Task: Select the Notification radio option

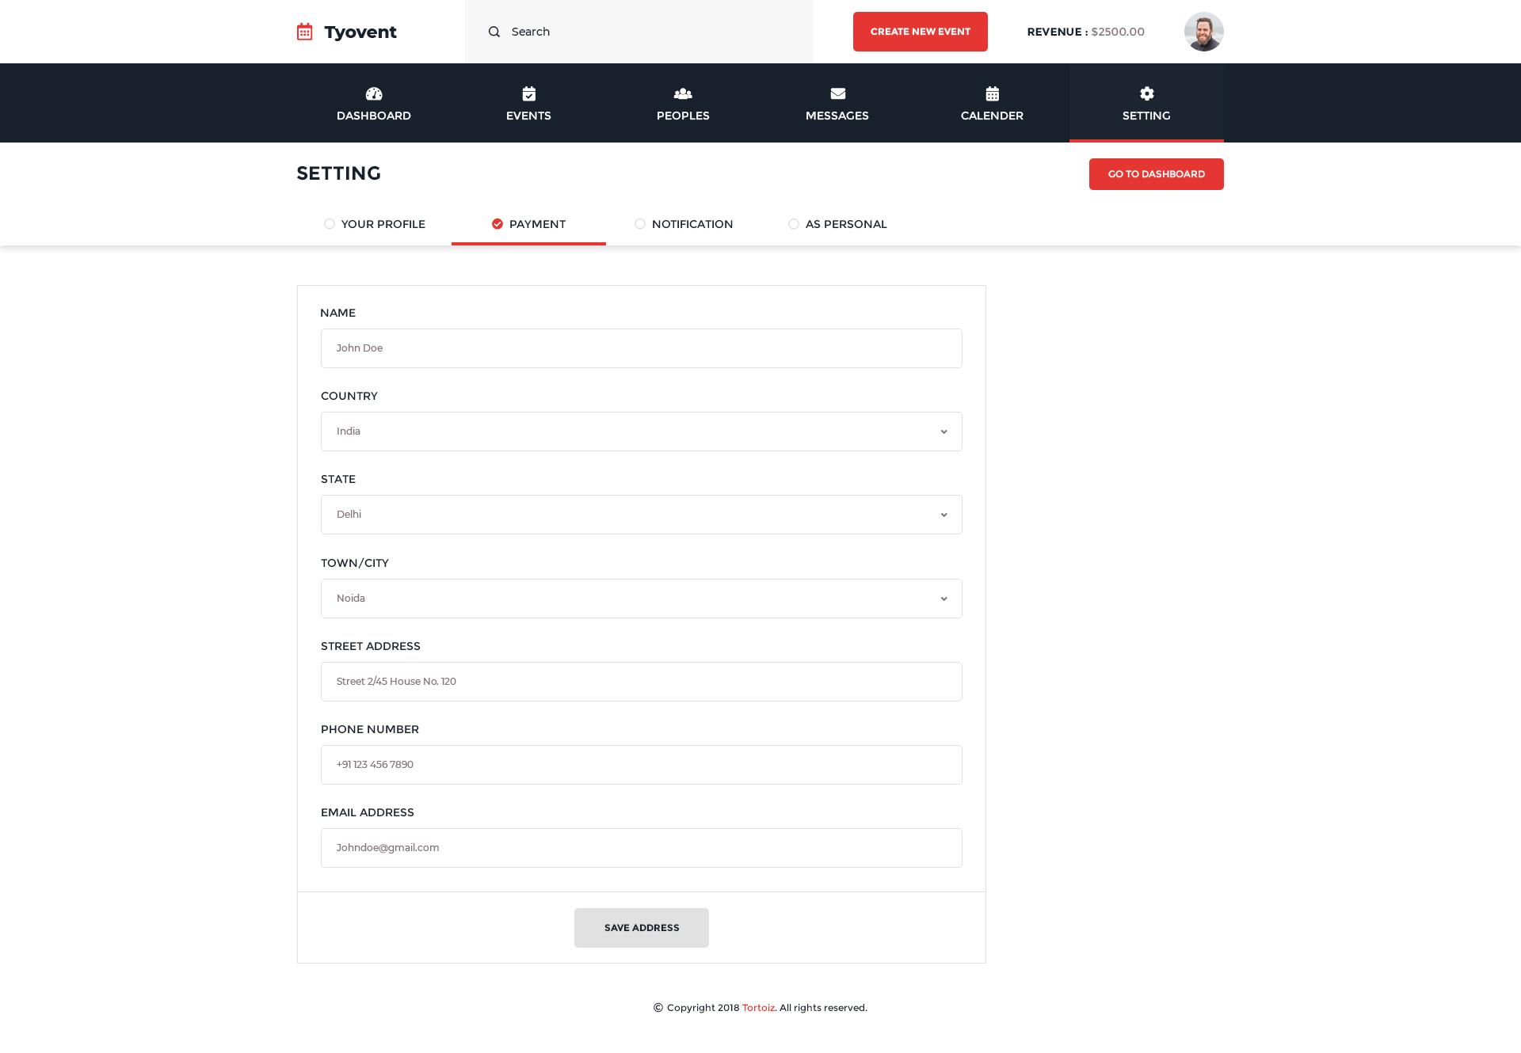Action: pos(640,224)
